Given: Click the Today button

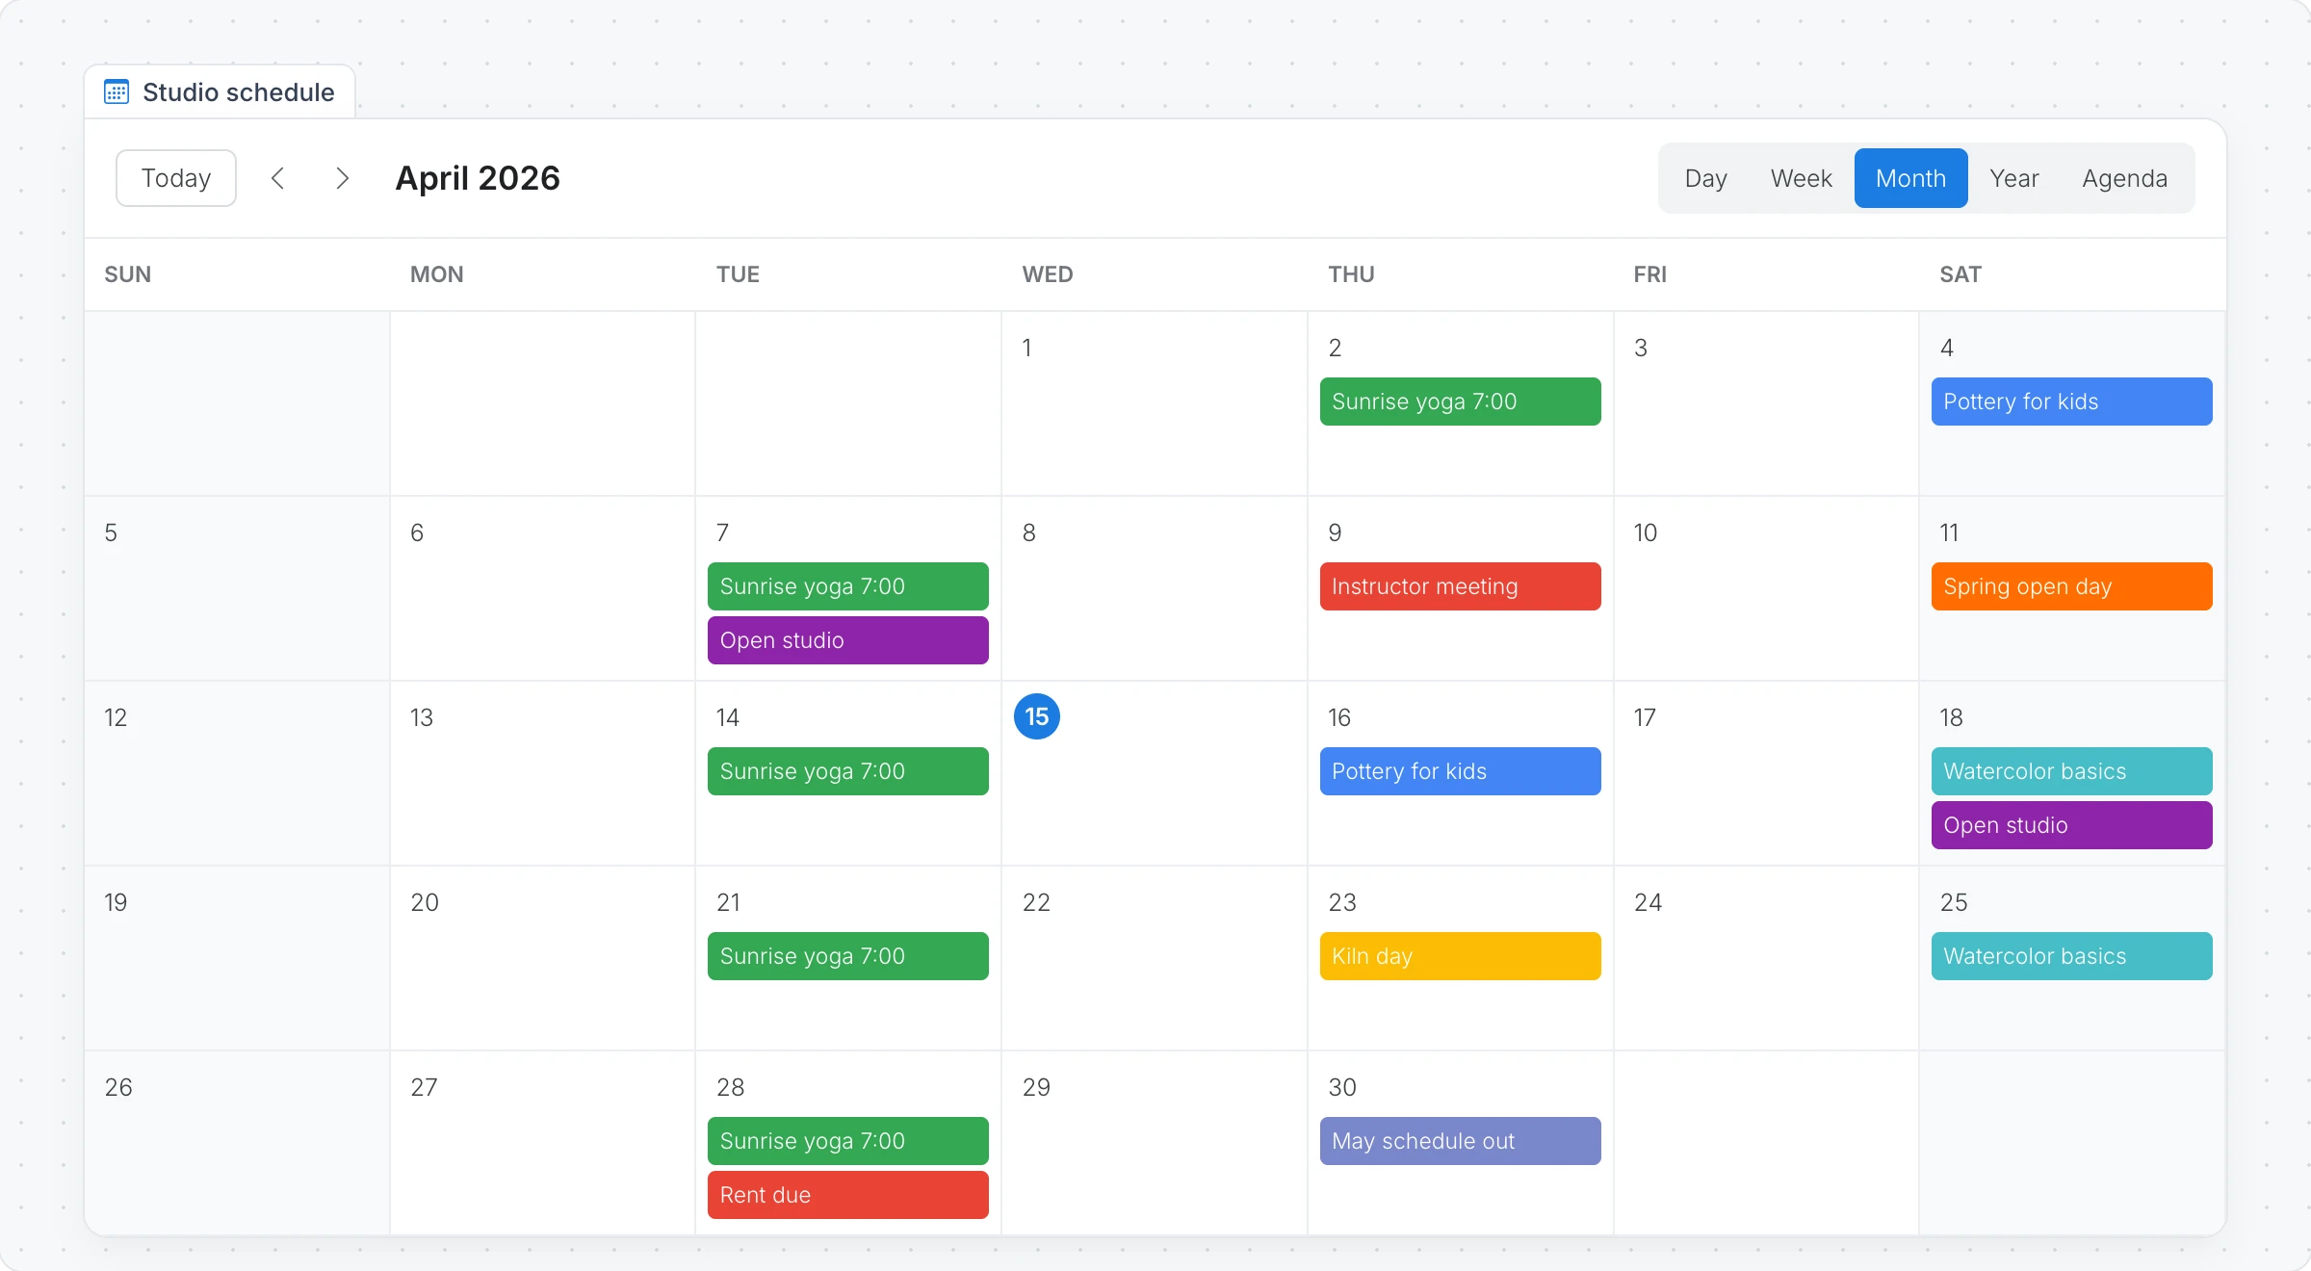Looking at the screenshot, I should 176,178.
